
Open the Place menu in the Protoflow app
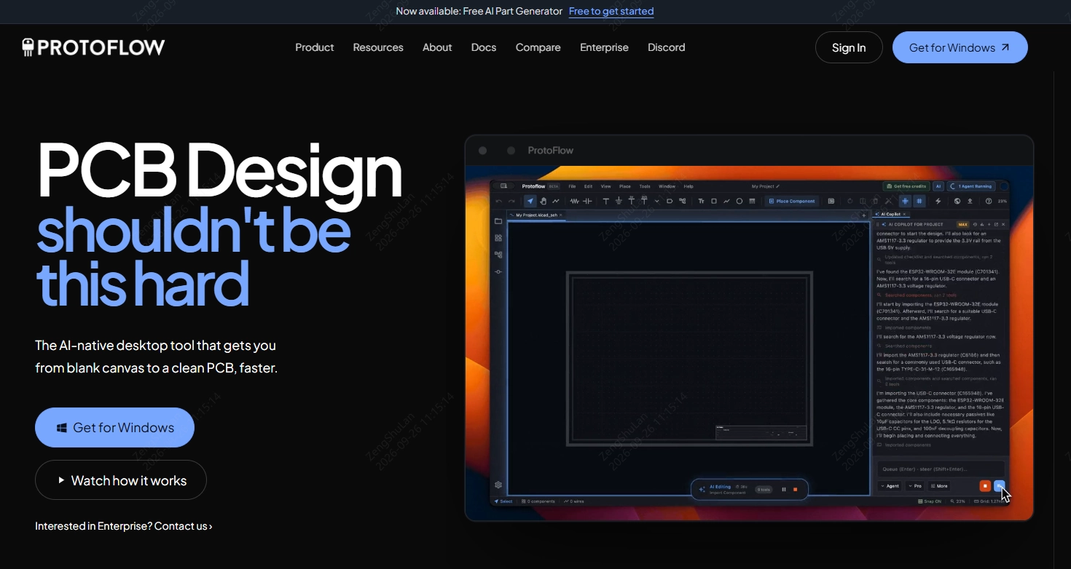coord(625,186)
